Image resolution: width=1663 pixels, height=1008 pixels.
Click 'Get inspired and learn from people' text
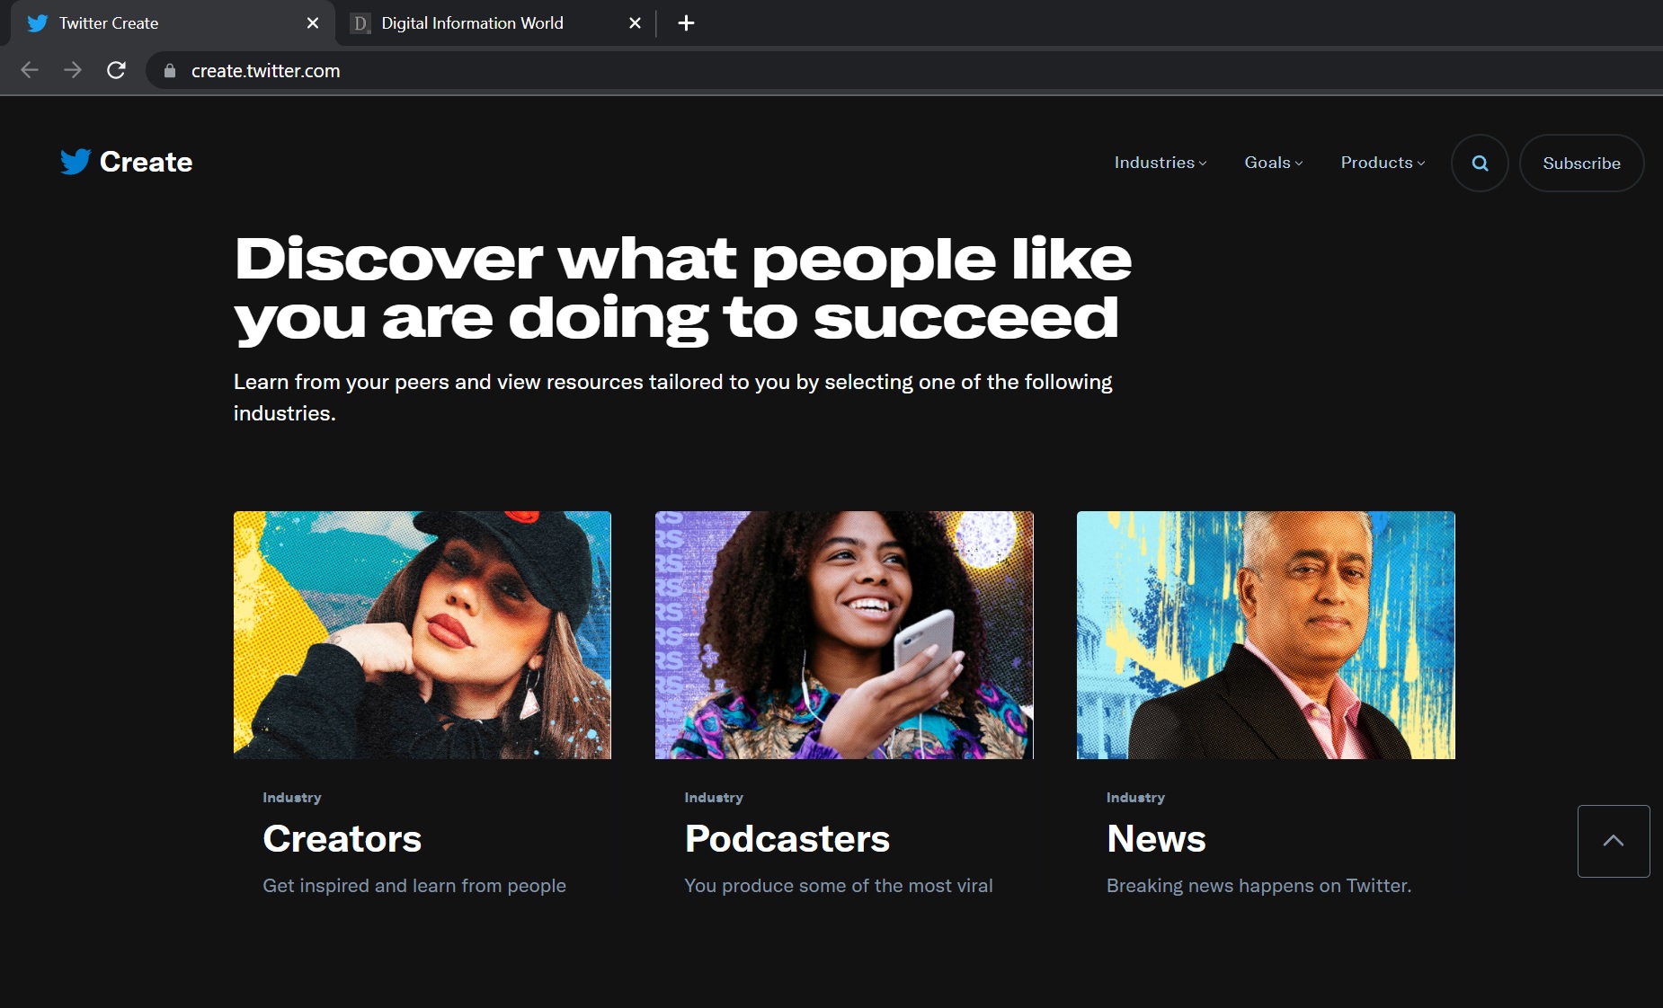click(414, 886)
